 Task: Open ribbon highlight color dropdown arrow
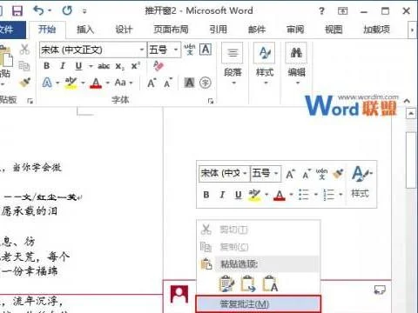[83, 83]
